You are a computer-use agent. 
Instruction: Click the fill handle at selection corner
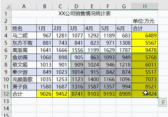click(158, 97)
